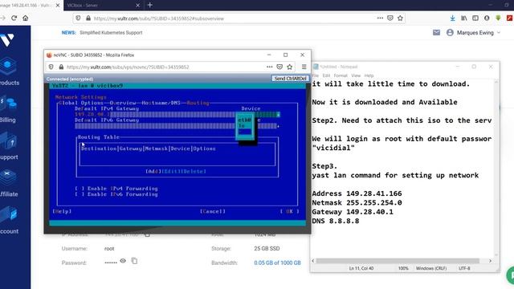
Task: Save the noVNC page to Pocket
Action: [x=279, y=67]
